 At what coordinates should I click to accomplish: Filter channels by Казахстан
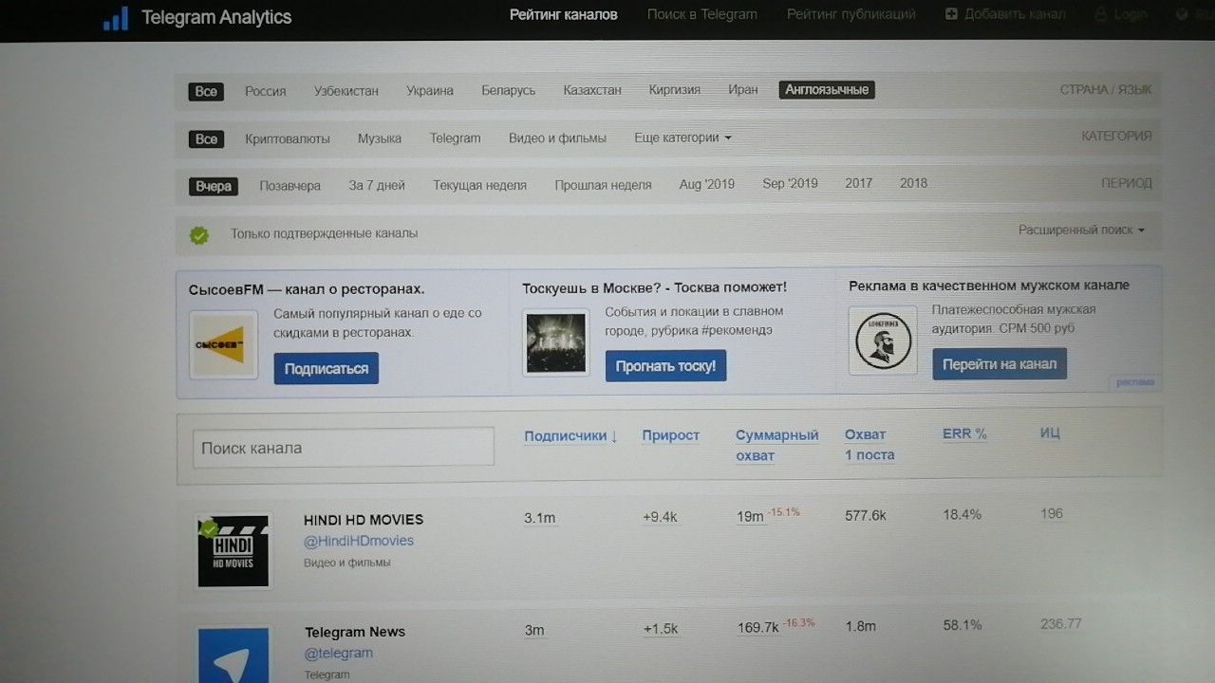tap(592, 90)
